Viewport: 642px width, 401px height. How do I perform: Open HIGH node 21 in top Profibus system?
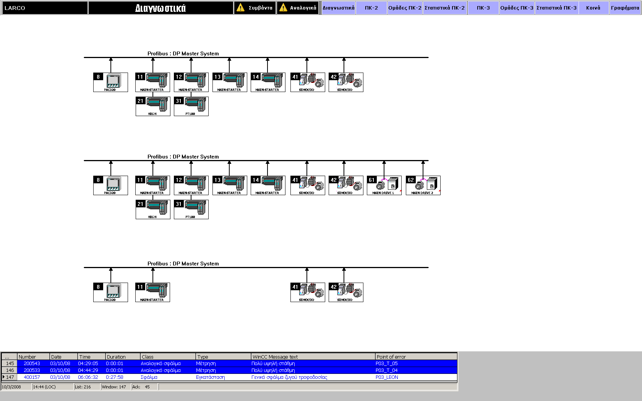tap(153, 106)
